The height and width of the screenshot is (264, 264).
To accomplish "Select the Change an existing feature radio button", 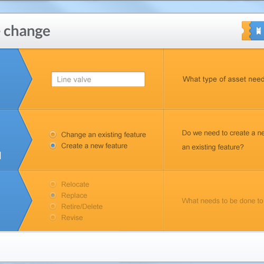I will 53,135.
